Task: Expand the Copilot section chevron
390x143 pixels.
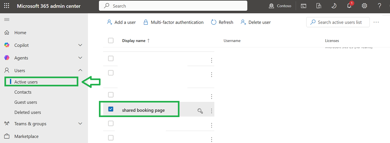Action: 80,45
